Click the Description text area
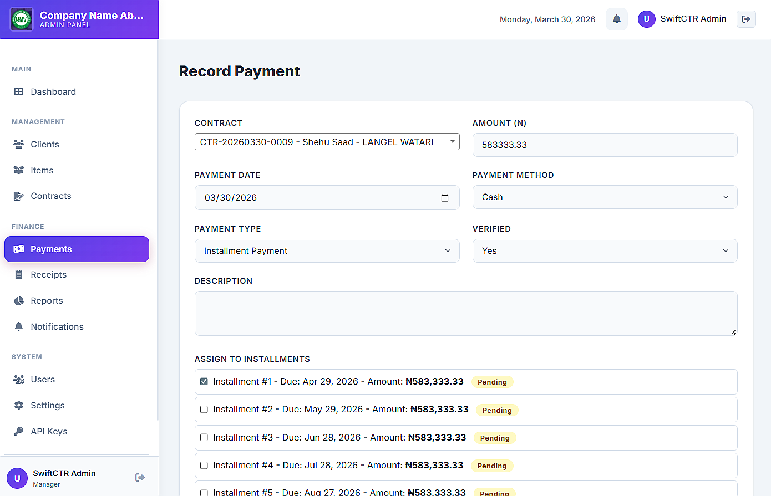 [466, 313]
